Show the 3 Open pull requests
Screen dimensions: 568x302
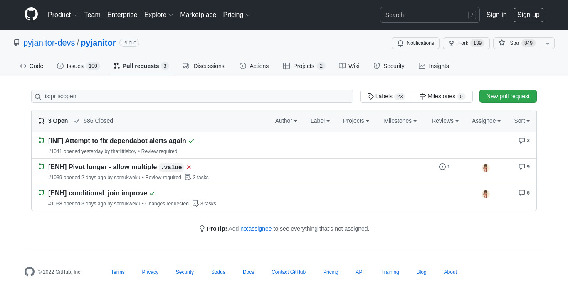[53, 121]
